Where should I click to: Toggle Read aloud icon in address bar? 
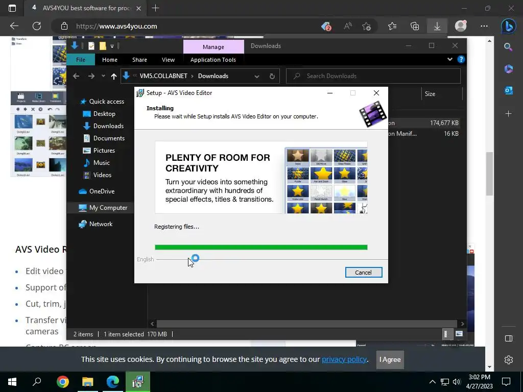click(x=347, y=26)
